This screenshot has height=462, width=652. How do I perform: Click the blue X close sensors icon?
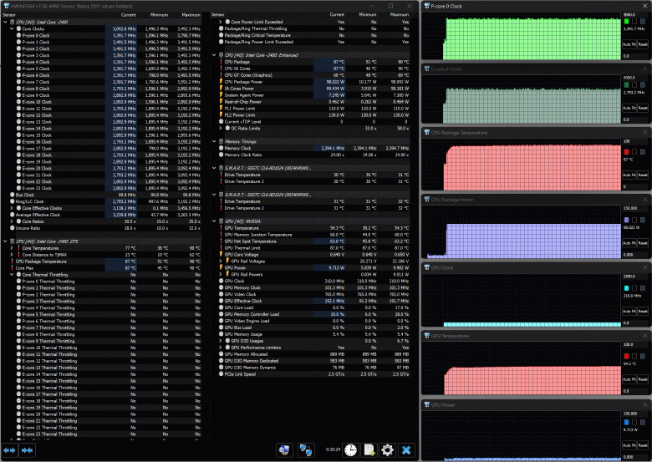coord(406,450)
